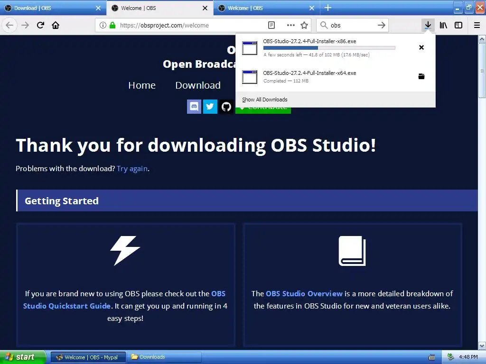Click OBS-Studio-27.2.4-Full-Installer-x64.exe file name

[x=309, y=73]
